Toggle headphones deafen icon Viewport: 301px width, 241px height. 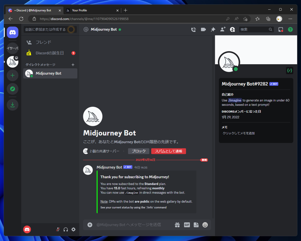pos(66,229)
